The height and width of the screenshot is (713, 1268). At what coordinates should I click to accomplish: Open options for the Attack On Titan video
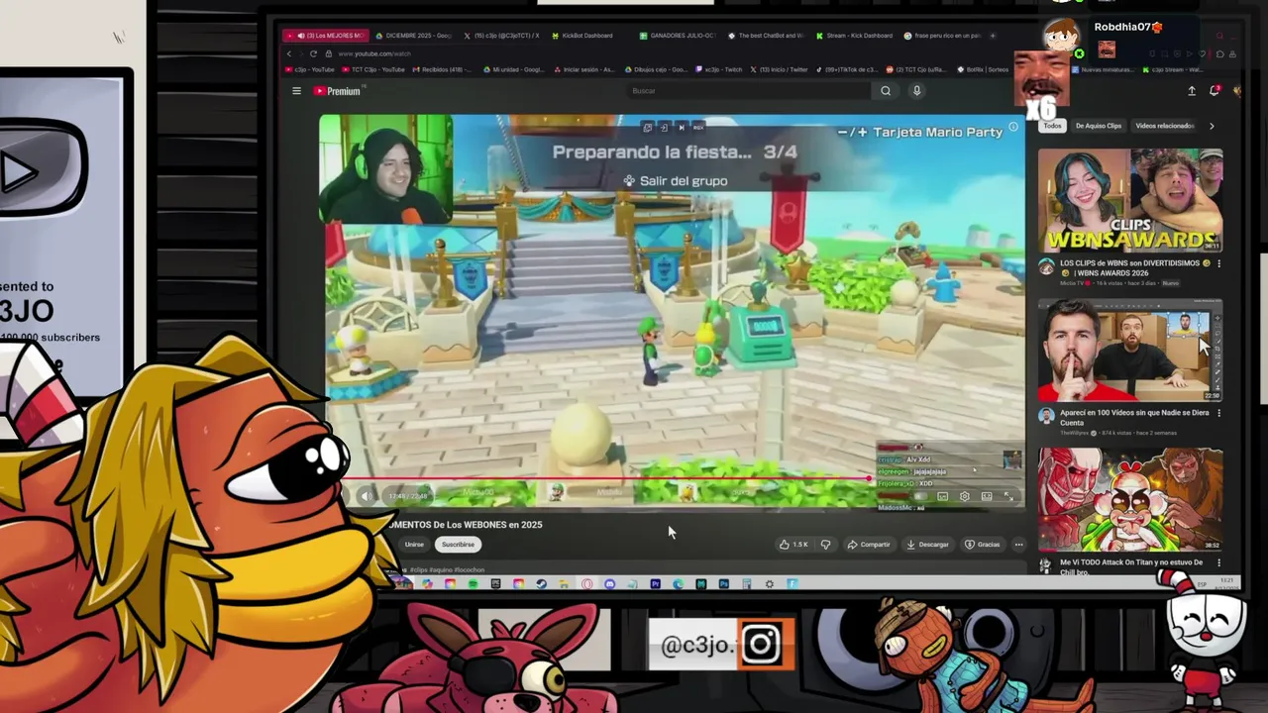pyautogui.click(x=1219, y=562)
